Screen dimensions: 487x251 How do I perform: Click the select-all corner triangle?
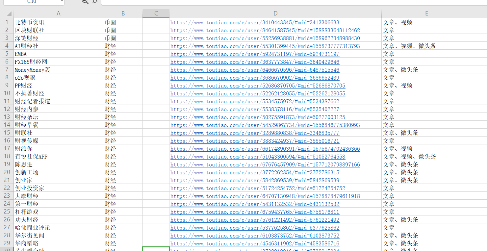pos(9,13)
